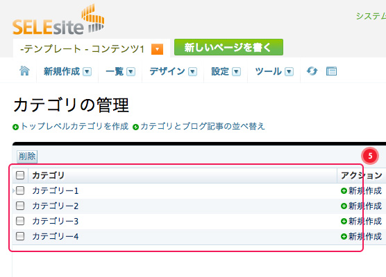Click the 削除 button

coord(27,157)
